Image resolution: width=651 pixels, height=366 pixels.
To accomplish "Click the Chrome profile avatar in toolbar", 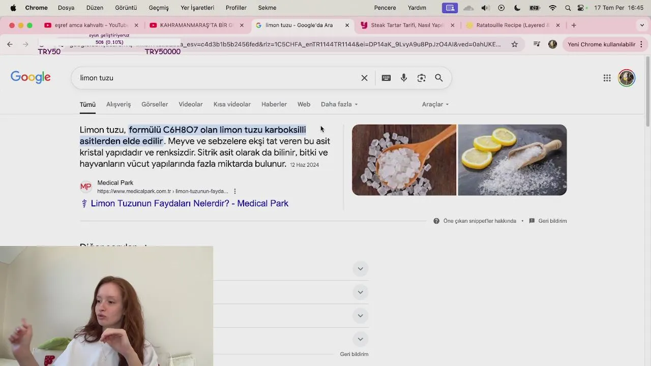I will [553, 44].
